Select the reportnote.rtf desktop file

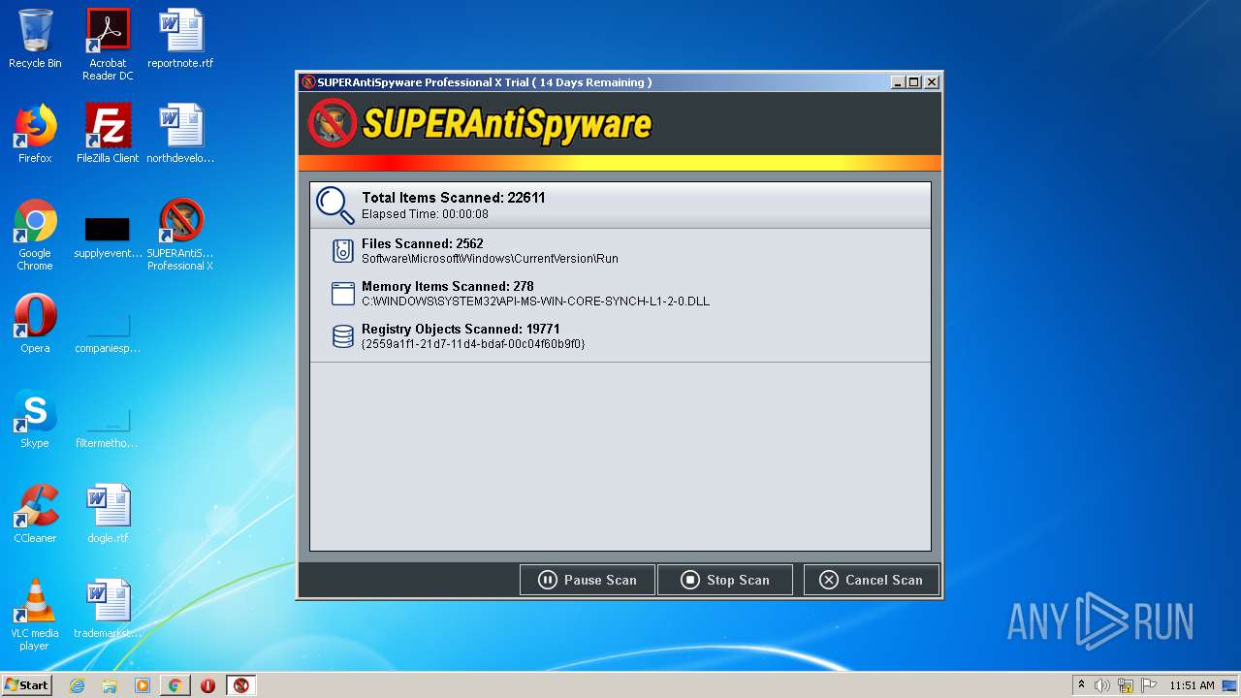(180, 39)
